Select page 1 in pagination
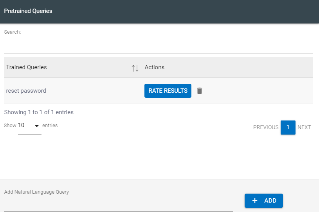The image size is (319, 212). coord(288,127)
